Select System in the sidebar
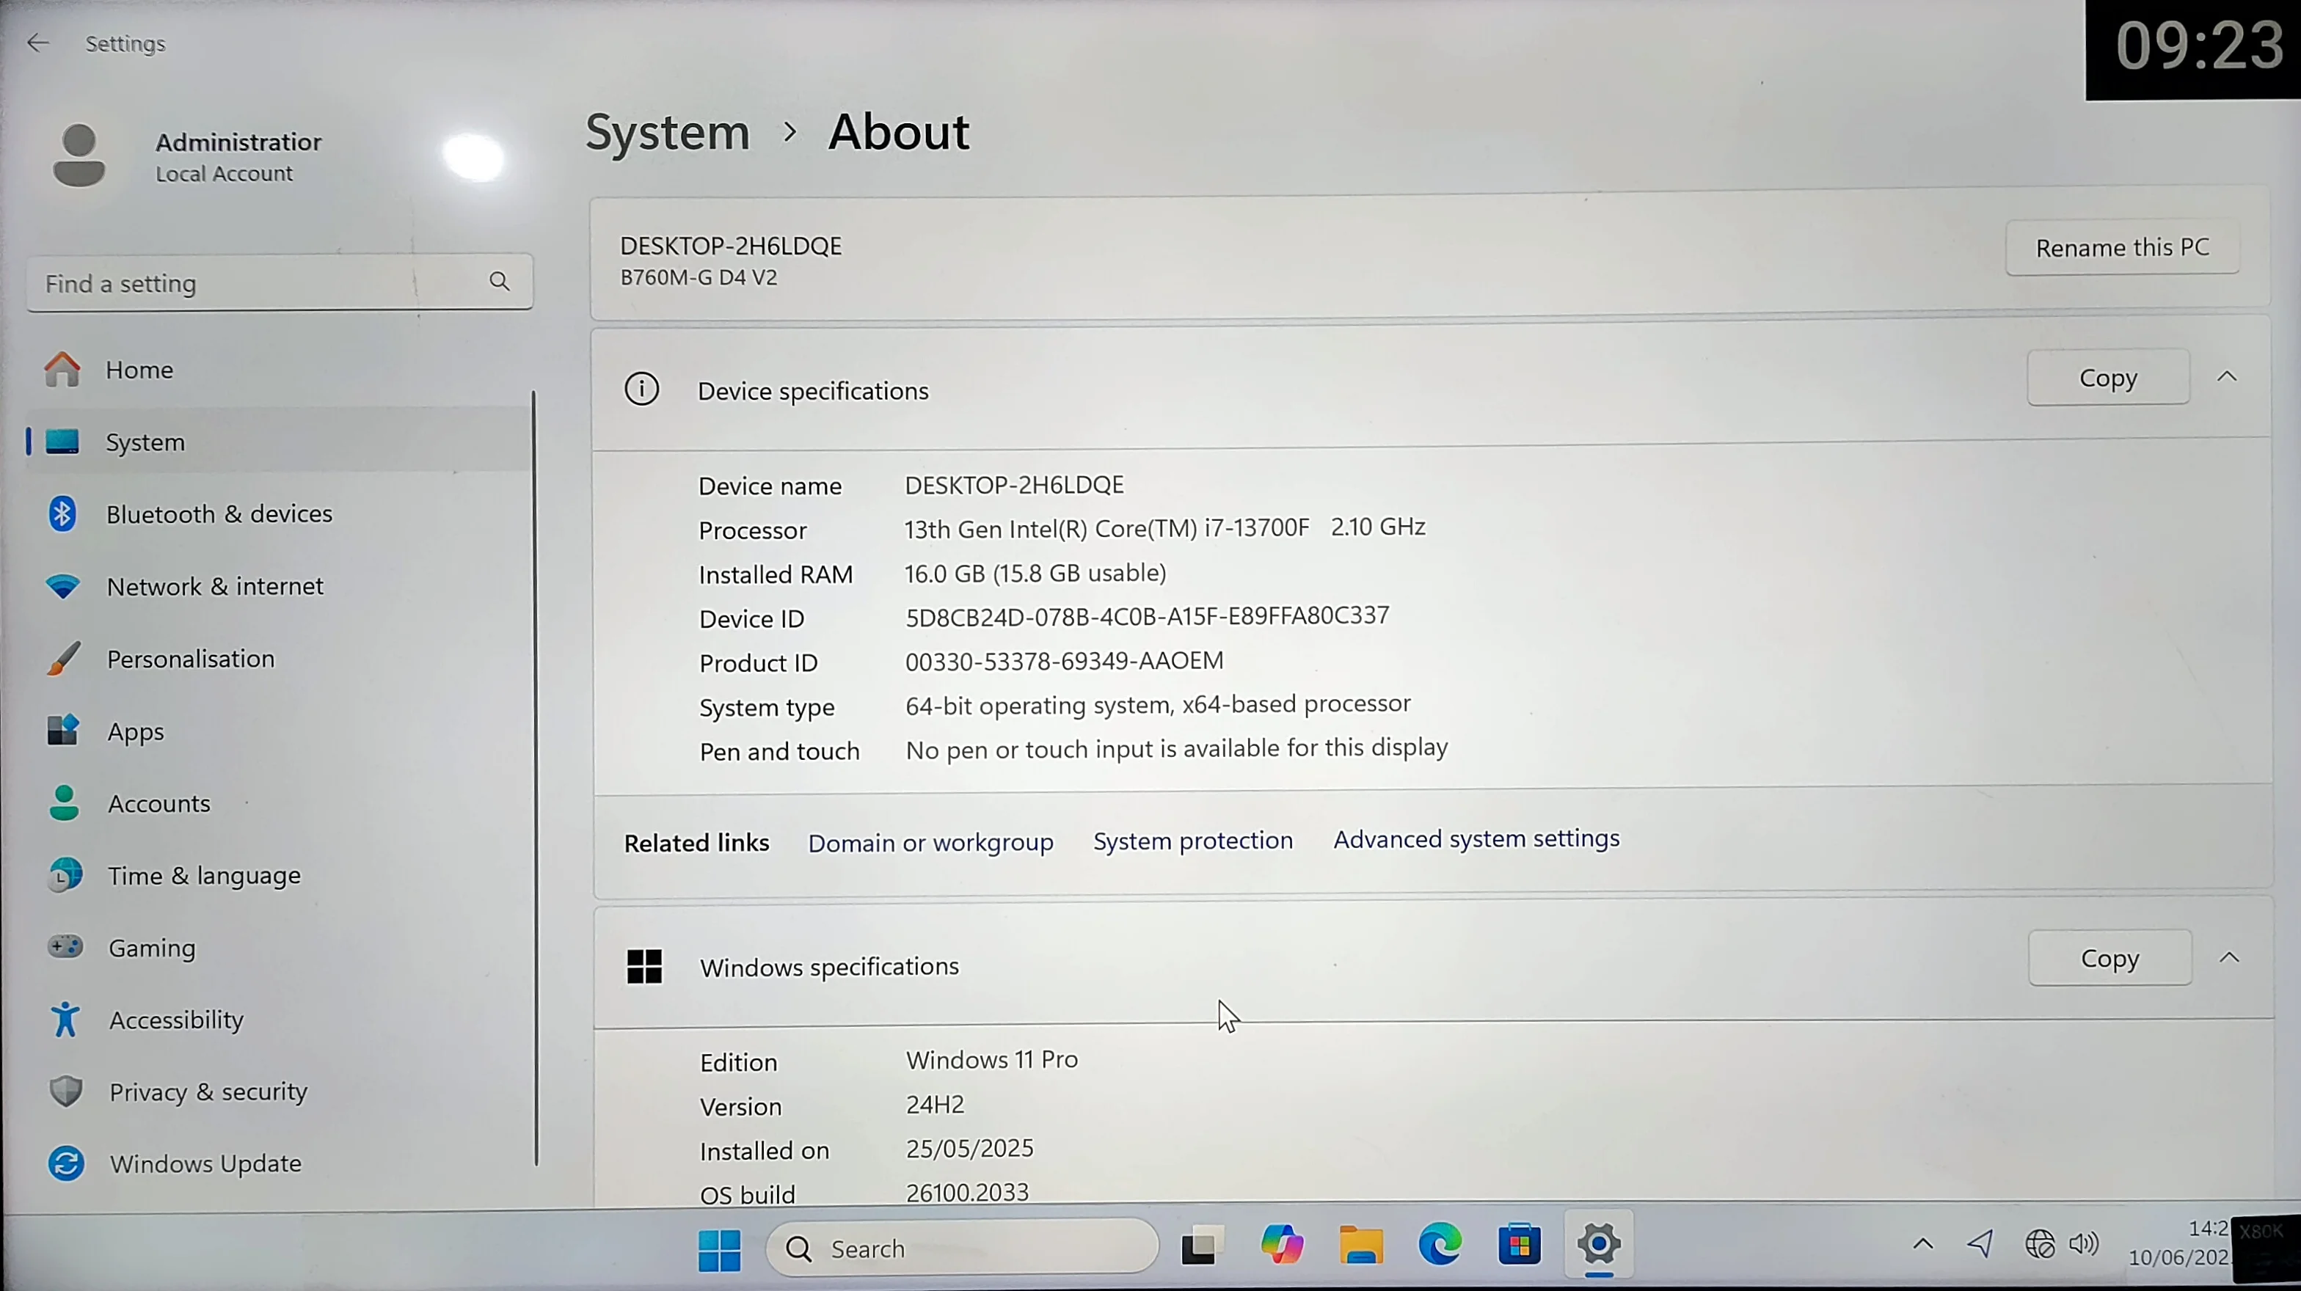 click(x=277, y=442)
